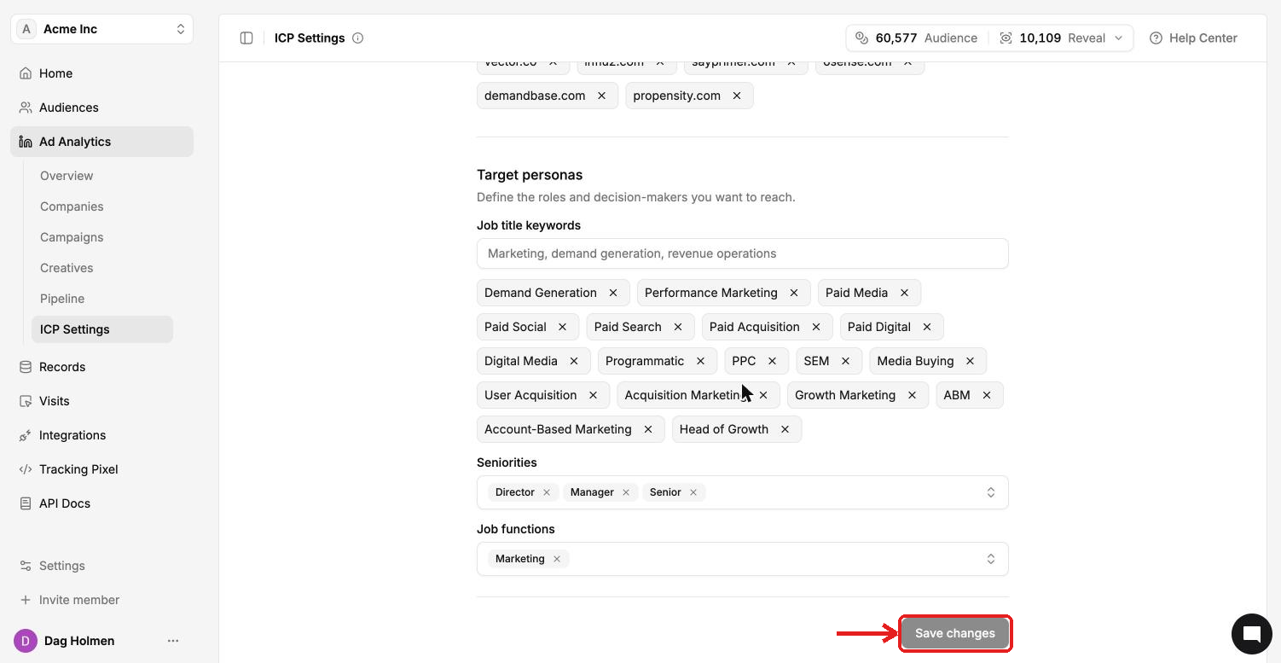
Task: Open the Audiences section
Action: click(102, 108)
